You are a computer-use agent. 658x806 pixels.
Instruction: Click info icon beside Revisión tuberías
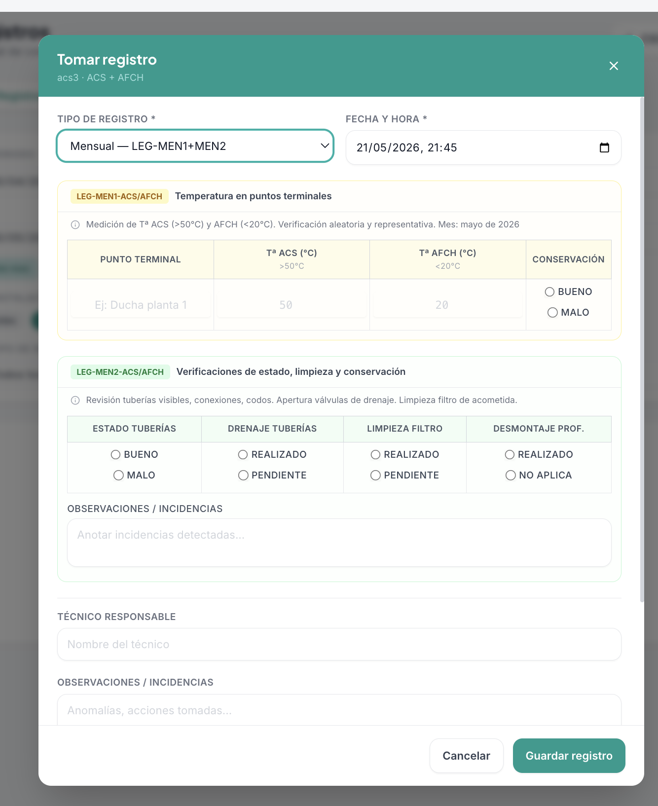[75, 401]
